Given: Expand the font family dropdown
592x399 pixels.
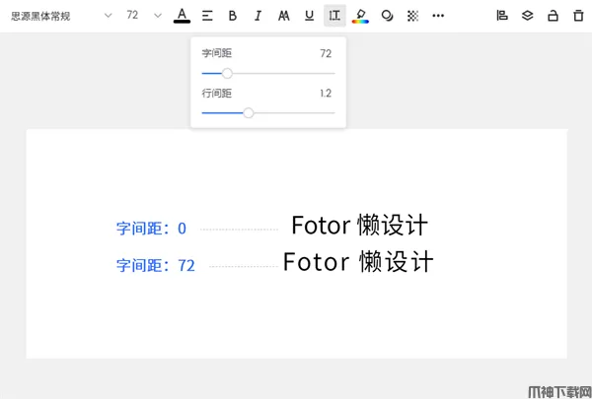Looking at the screenshot, I should (108, 16).
